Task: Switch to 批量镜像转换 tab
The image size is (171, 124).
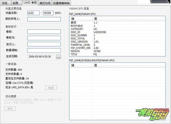Action: (x=62, y=3)
